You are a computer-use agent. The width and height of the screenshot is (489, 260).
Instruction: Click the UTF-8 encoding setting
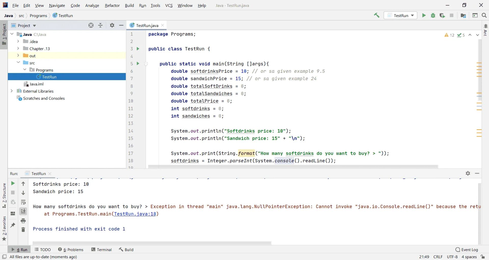click(452, 257)
